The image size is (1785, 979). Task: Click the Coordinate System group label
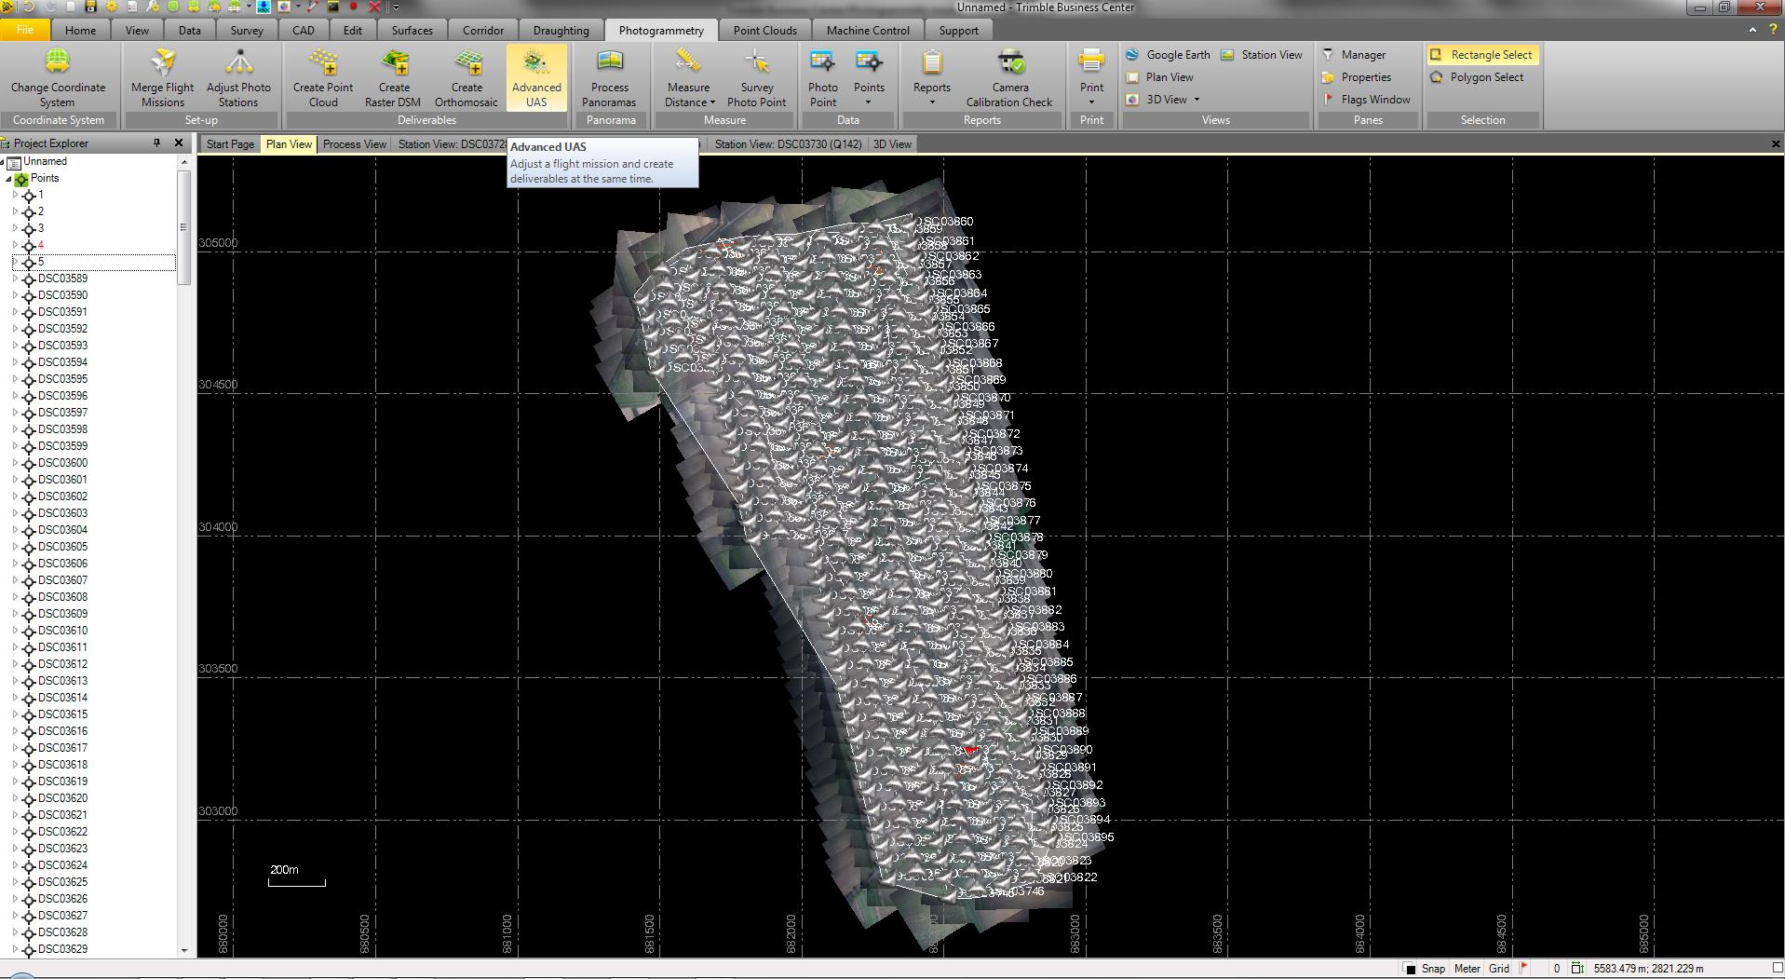[59, 120]
